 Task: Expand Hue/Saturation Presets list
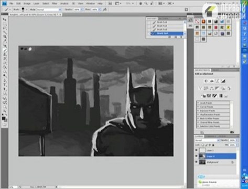198,114
